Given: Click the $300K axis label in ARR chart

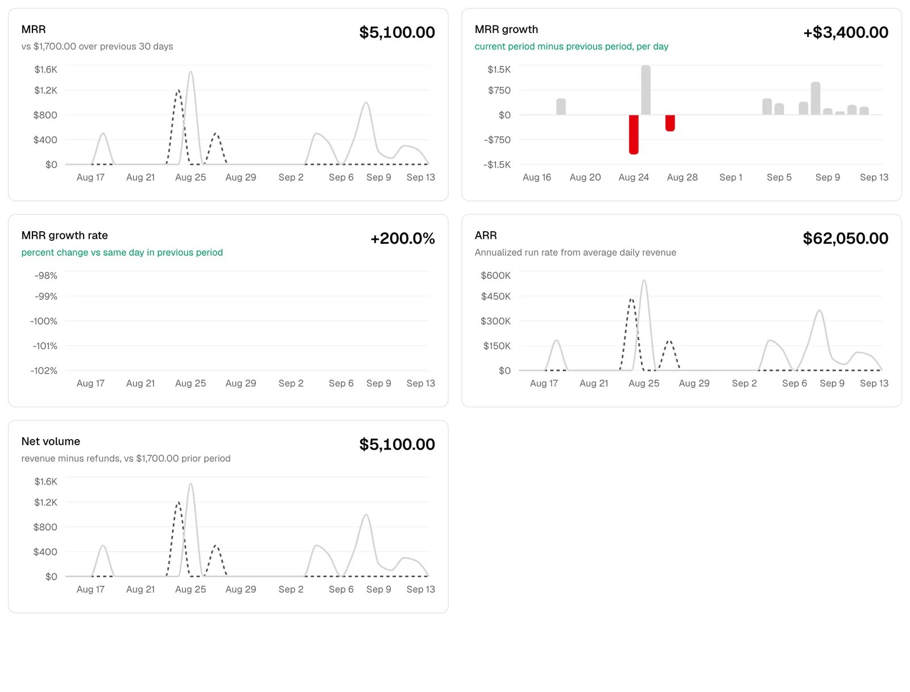Looking at the screenshot, I should click(496, 321).
